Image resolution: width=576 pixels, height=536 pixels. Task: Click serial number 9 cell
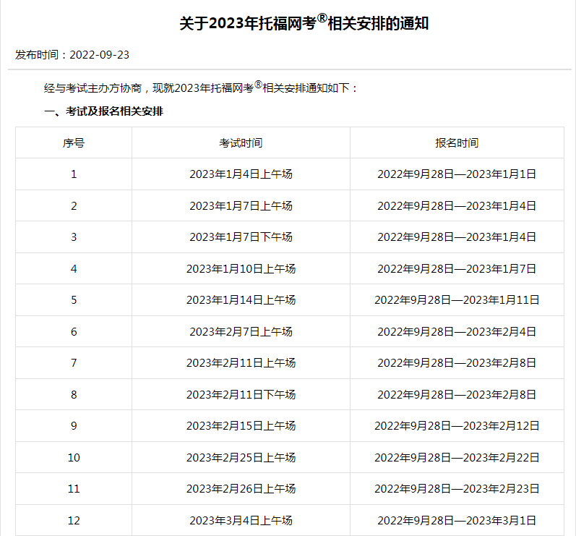coord(74,426)
